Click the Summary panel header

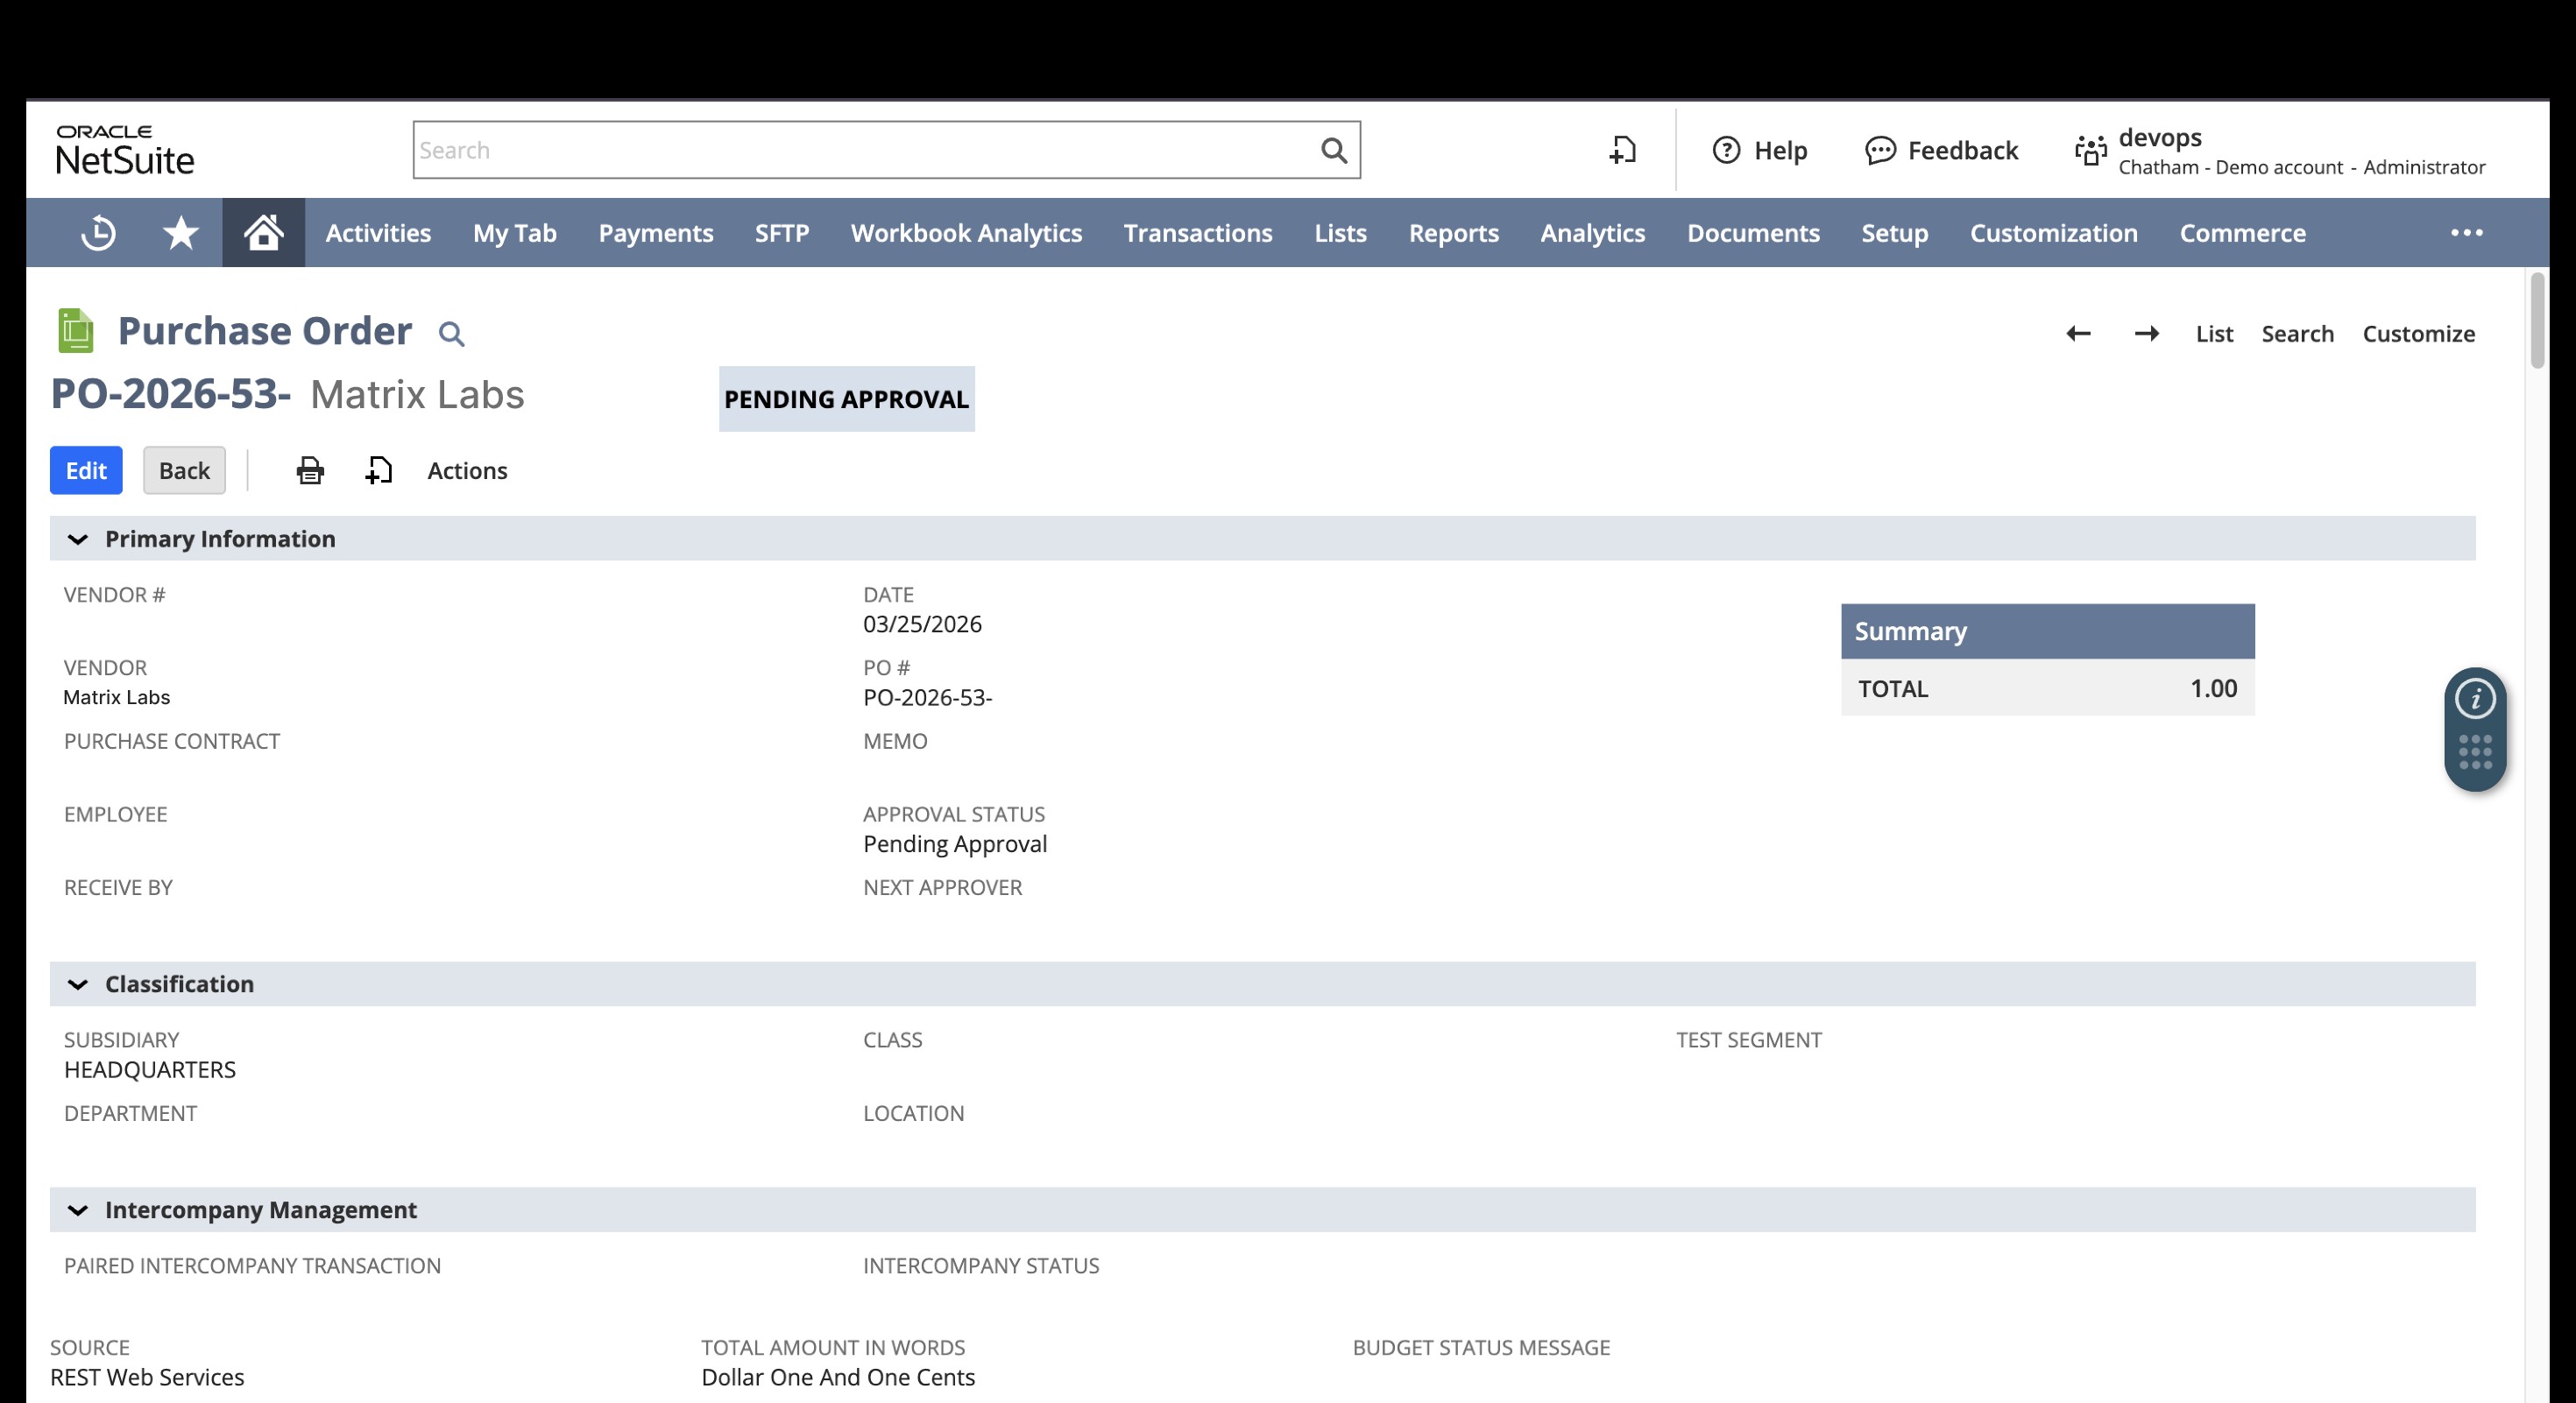(2047, 631)
